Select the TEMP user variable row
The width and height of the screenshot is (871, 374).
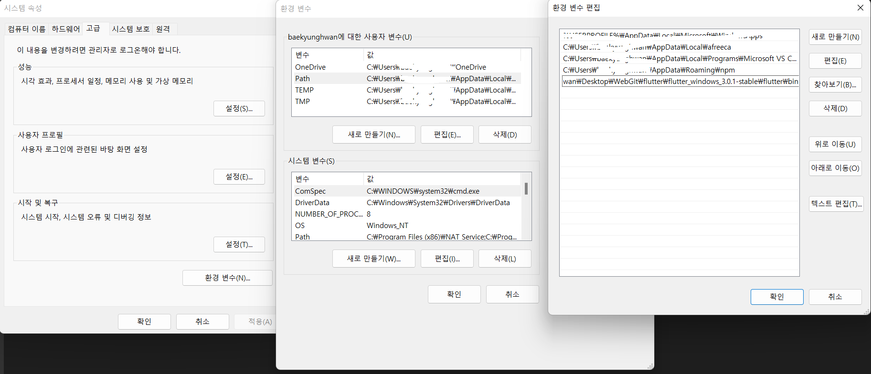pos(406,90)
